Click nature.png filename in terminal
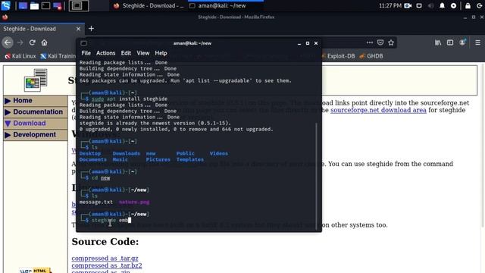 click(134, 202)
